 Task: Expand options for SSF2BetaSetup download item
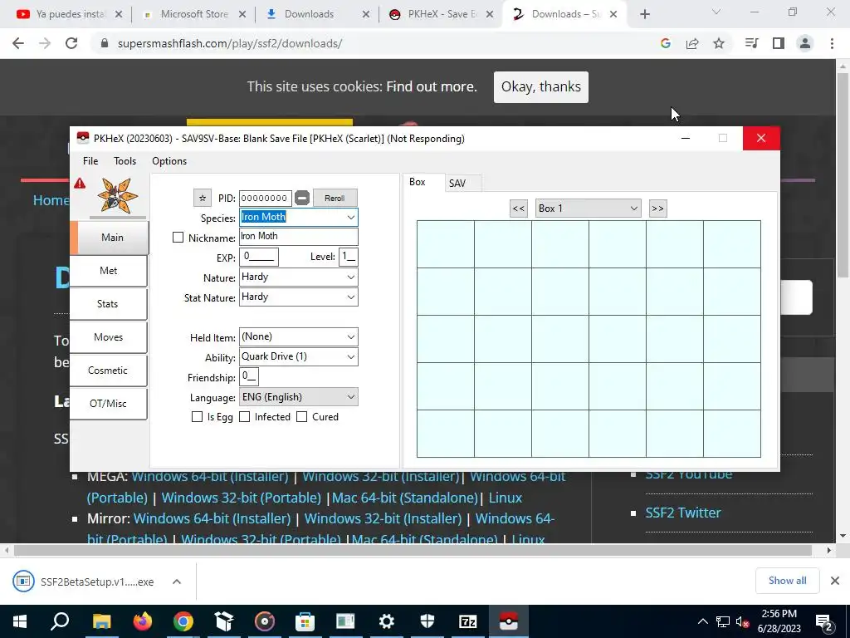(x=177, y=582)
